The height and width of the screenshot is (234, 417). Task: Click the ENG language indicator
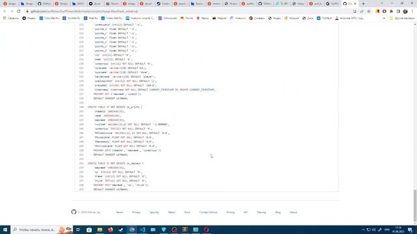(x=387, y=229)
